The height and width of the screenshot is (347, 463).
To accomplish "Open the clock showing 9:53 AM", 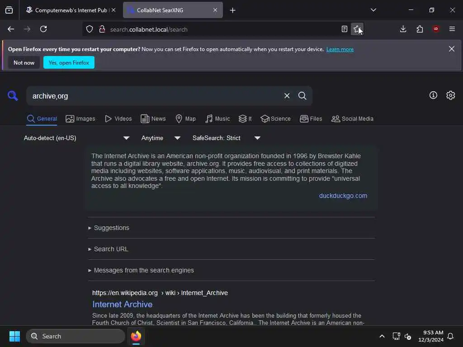I will [431, 336].
